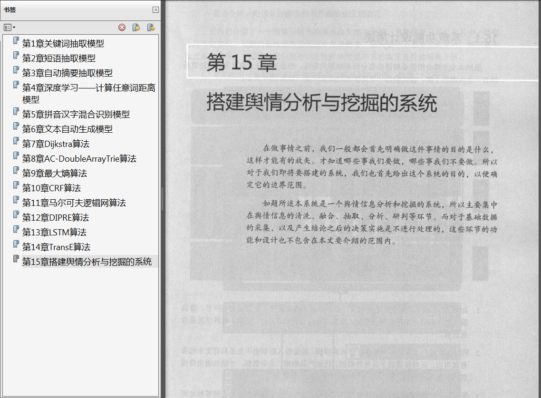Delete the selected bookmark with the red X icon
Viewport: 541px width, 398px height.
(x=122, y=28)
